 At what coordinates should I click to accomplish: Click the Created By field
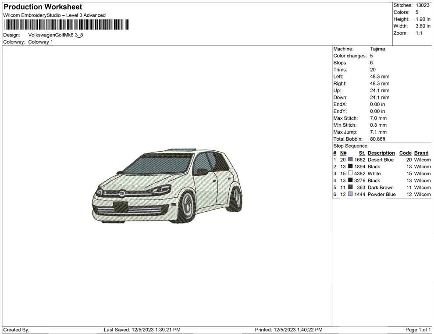[17, 330]
